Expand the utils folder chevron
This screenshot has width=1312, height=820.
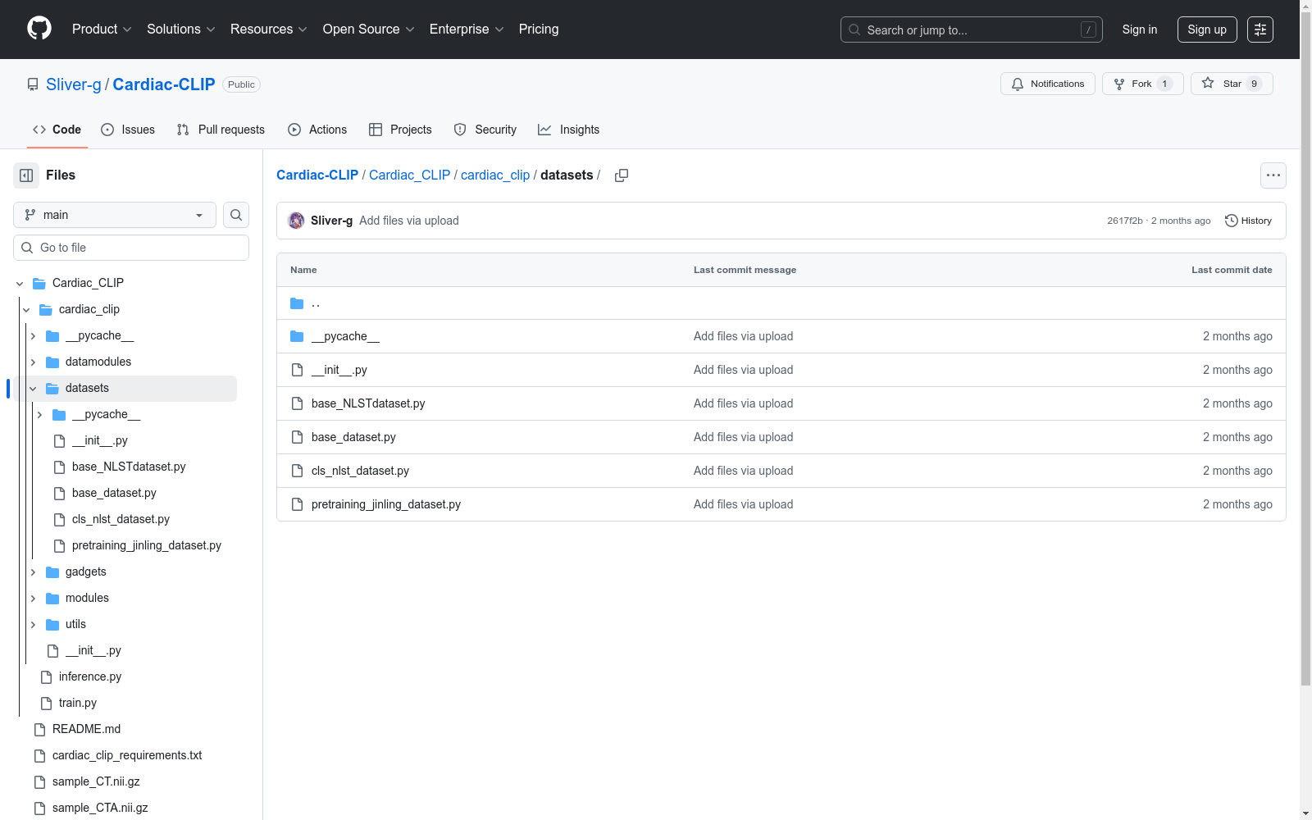33,624
